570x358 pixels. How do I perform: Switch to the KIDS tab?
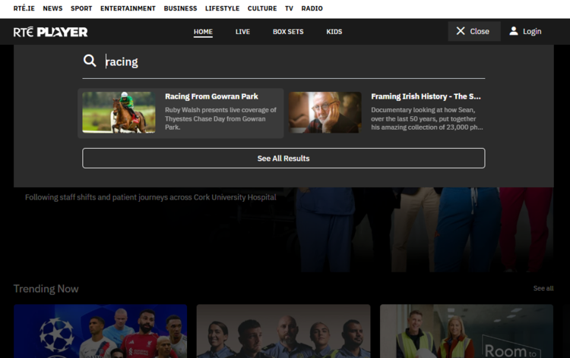coord(334,32)
